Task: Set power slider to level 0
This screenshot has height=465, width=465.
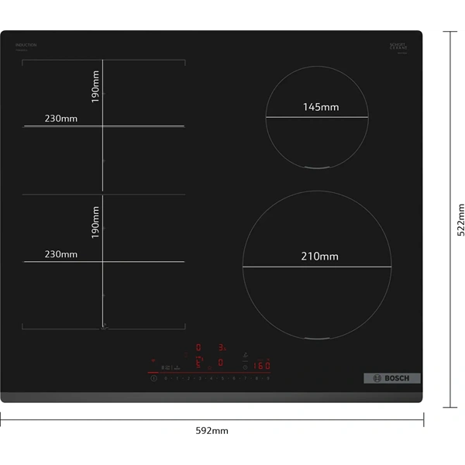Action: point(166,379)
